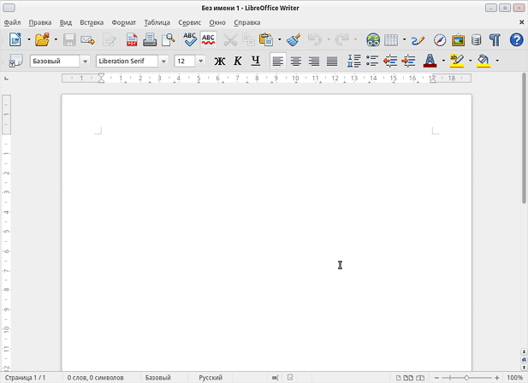
Task: Open the font size 12 dropdown
Action: click(201, 62)
